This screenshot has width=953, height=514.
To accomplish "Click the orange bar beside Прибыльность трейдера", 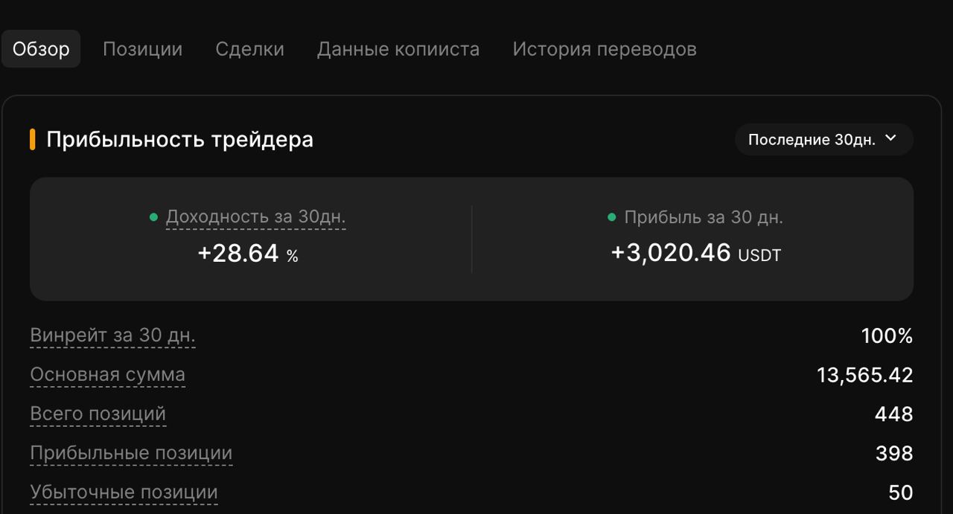I will [33, 139].
